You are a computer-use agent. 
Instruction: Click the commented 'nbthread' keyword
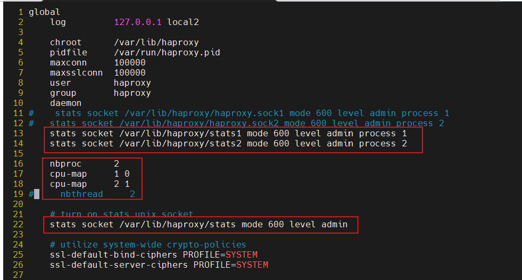(82, 194)
